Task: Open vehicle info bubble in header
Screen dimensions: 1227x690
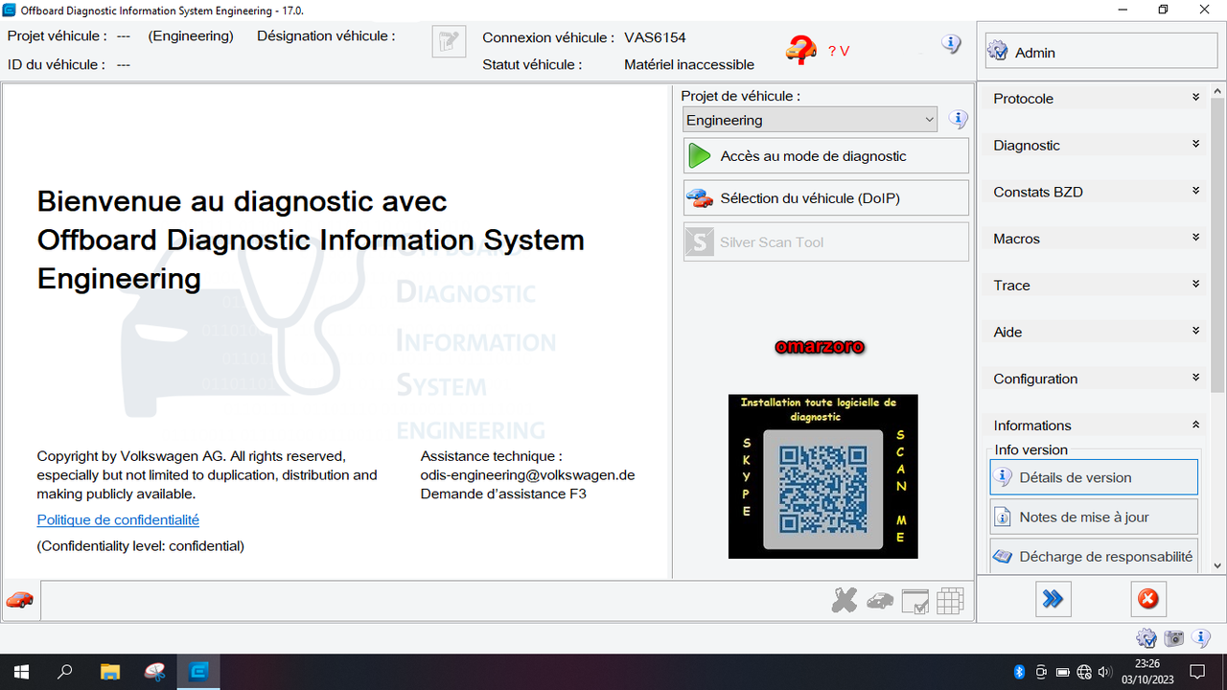Action: click(951, 44)
